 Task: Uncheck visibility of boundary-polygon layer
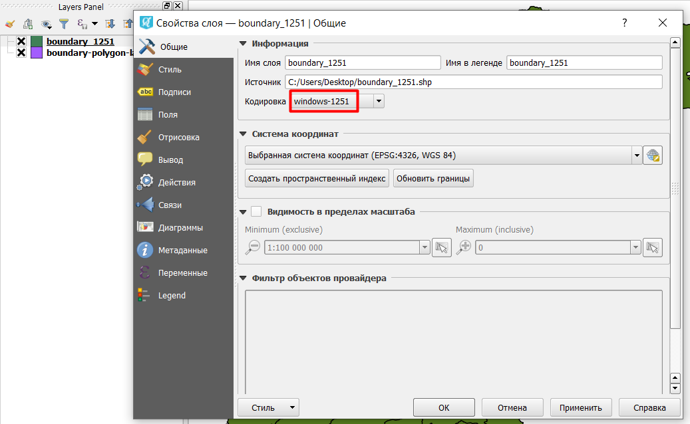pos(21,53)
